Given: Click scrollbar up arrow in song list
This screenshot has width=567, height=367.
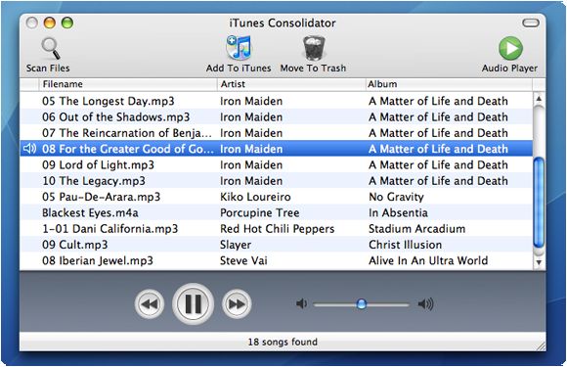Looking at the screenshot, I should click(x=539, y=99).
